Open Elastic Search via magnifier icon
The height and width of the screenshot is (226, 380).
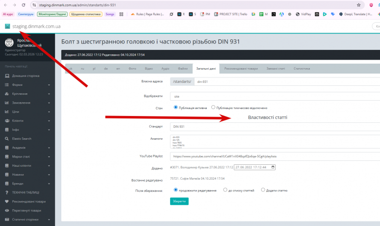point(7,139)
